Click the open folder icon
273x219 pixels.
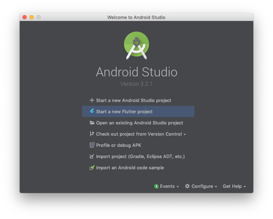coord(92,123)
